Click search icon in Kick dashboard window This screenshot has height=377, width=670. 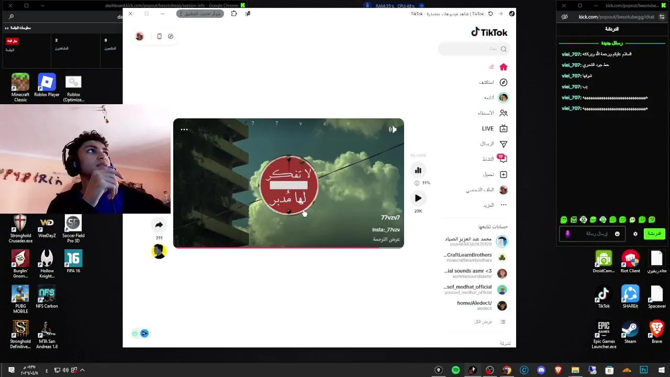tap(11, 17)
